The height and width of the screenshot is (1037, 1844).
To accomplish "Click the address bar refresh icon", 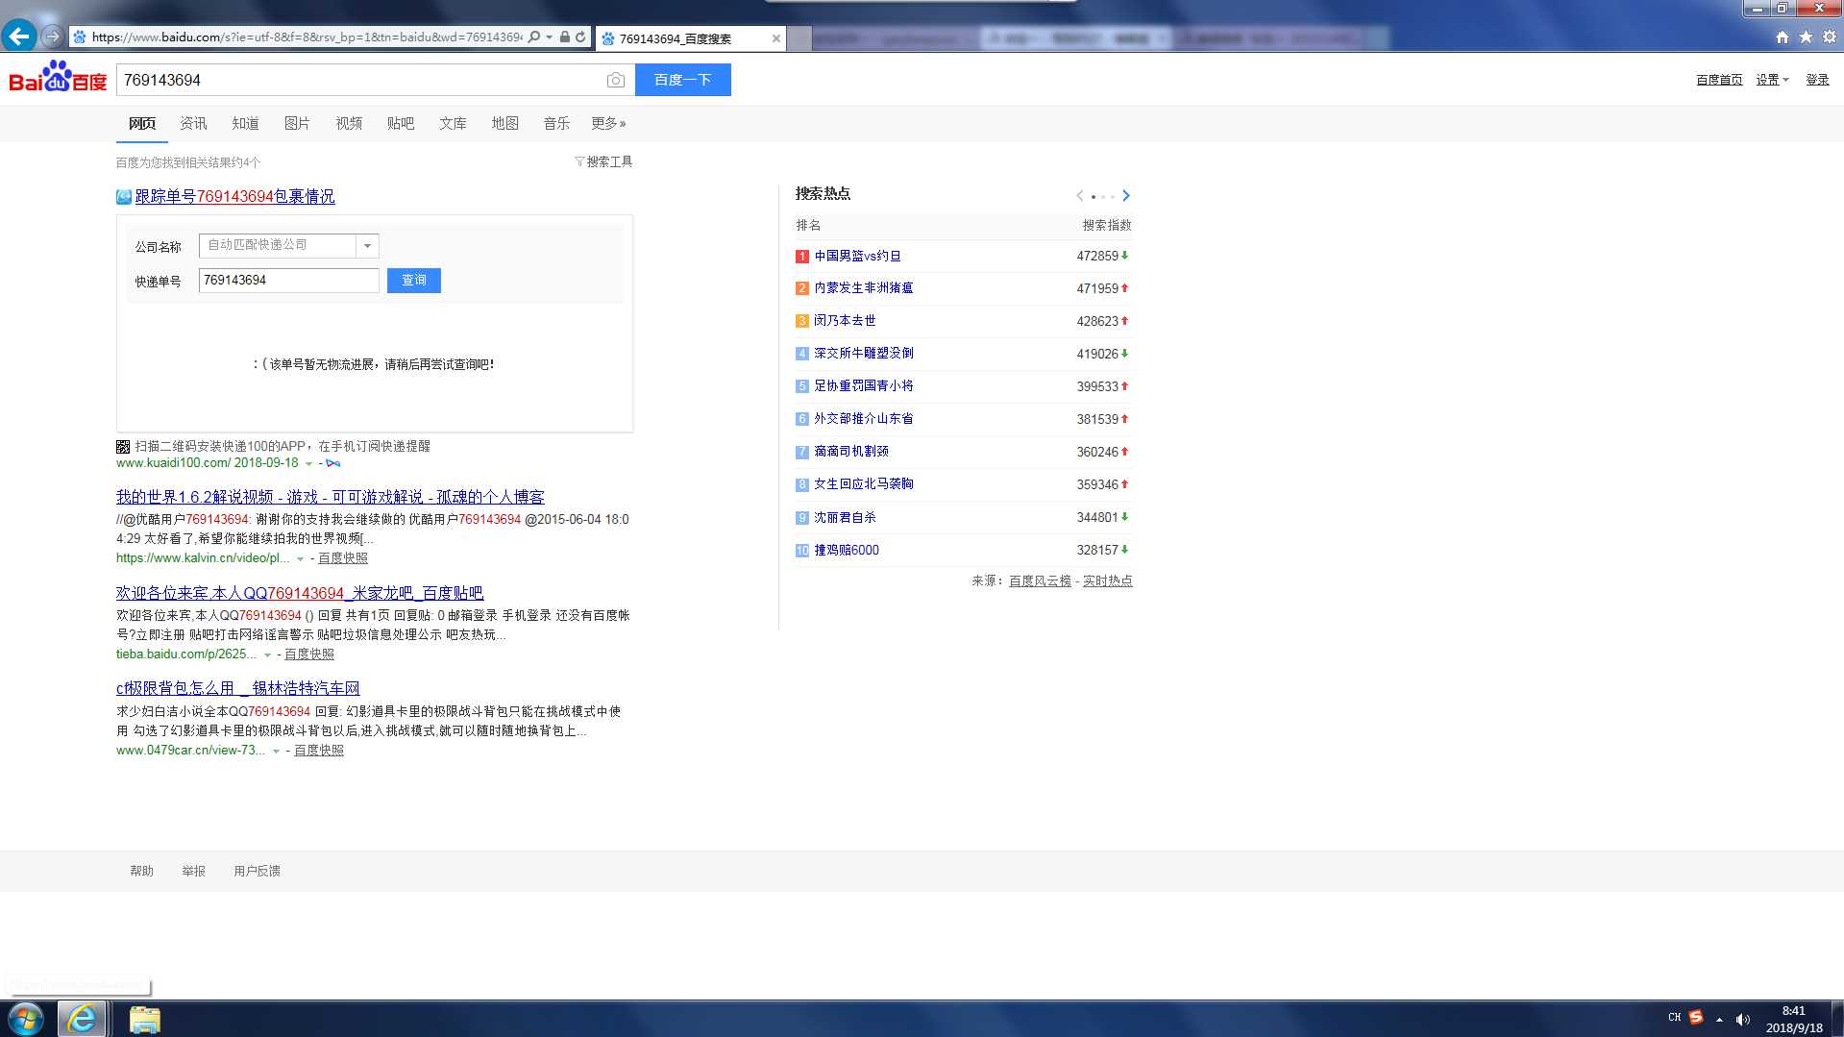I will pyautogui.click(x=580, y=37).
